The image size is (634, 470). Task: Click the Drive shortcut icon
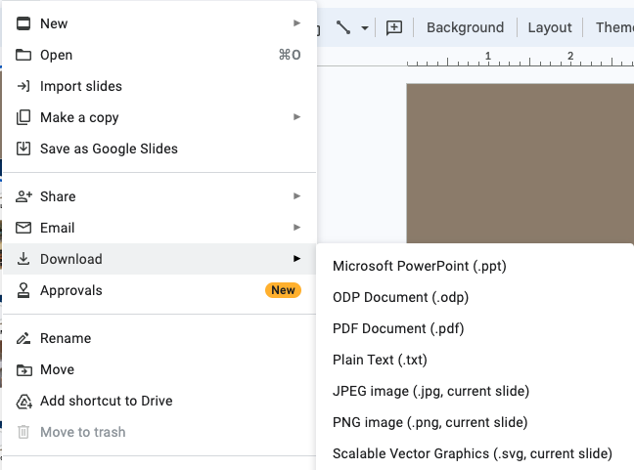[23, 402]
